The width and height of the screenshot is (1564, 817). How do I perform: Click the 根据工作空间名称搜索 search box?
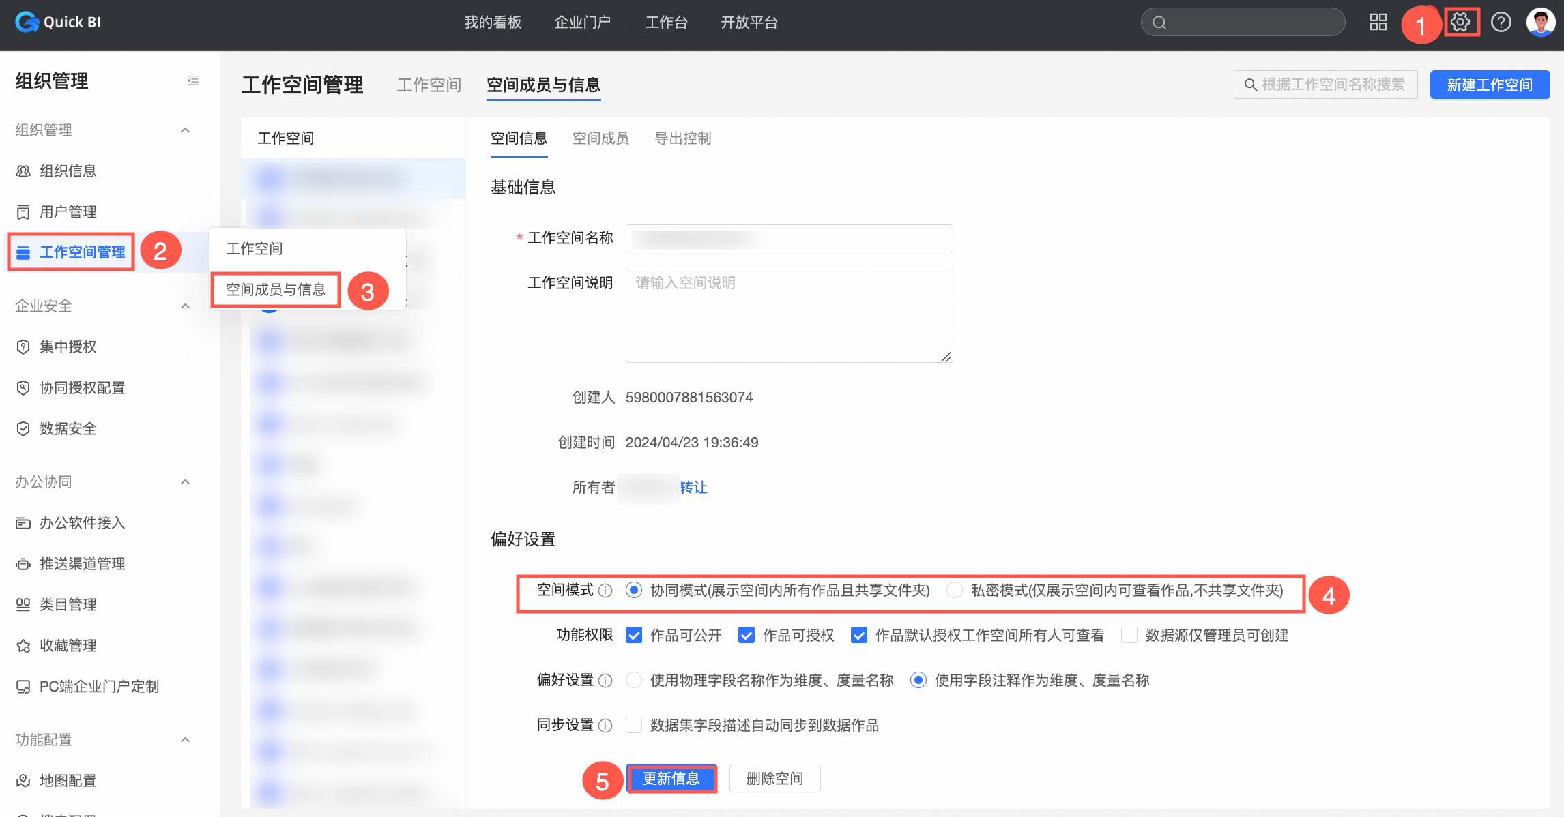click(x=1325, y=85)
